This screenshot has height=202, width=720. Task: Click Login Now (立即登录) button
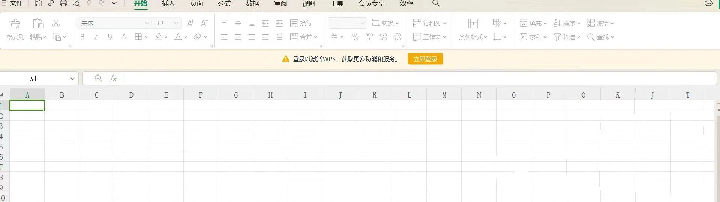[x=425, y=59]
